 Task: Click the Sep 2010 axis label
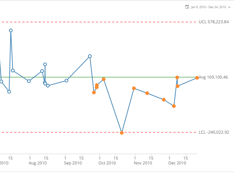pos(73,163)
